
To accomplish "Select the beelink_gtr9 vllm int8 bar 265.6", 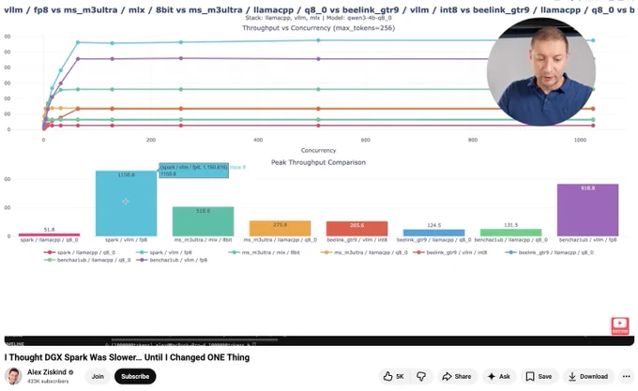I will pos(357,229).
